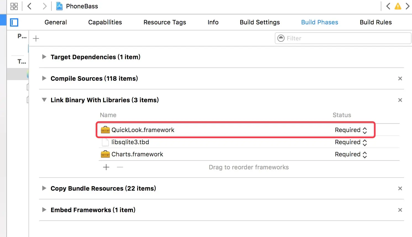This screenshot has width=412, height=237.
Task: Go back in editor history
Action: (x=29, y=6)
